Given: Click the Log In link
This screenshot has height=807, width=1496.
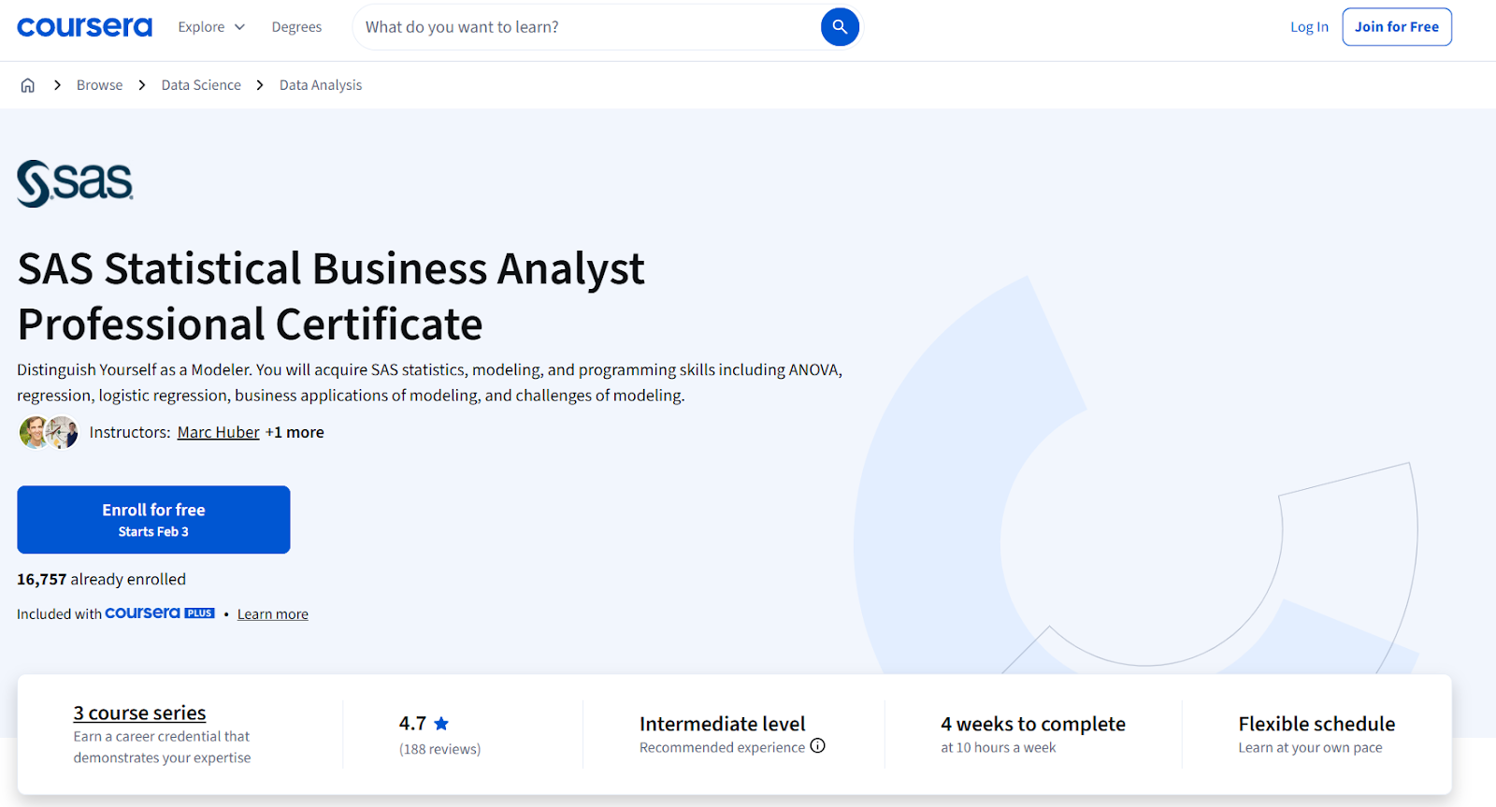Looking at the screenshot, I should (1309, 27).
